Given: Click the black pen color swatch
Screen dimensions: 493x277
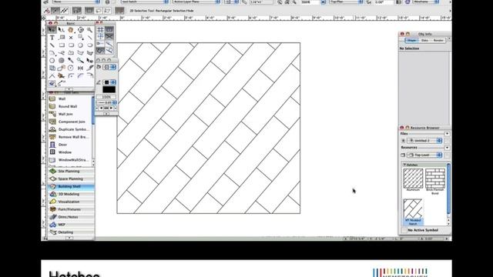Looking at the screenshot, I should (x=106, y=82).
